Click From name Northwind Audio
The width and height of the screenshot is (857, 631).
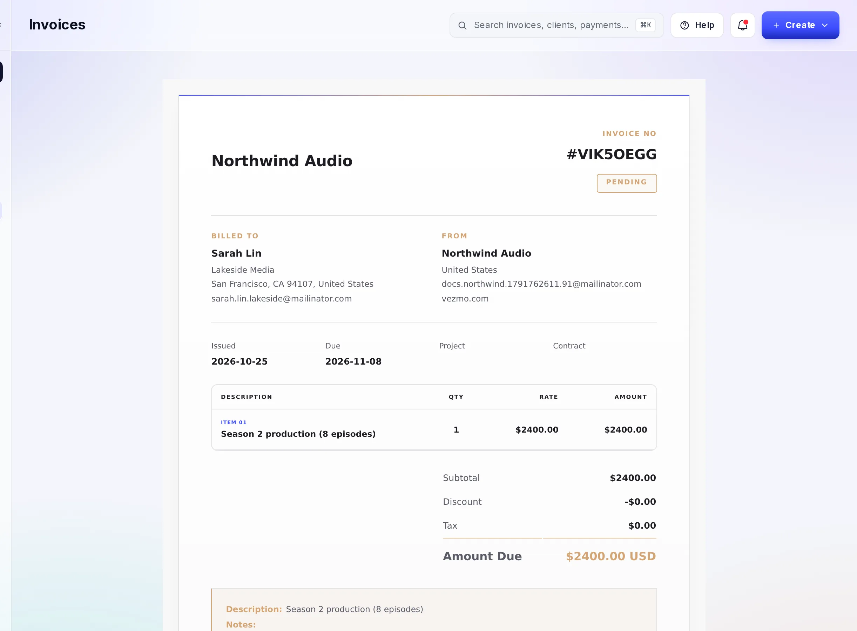(x=486, y=253)
